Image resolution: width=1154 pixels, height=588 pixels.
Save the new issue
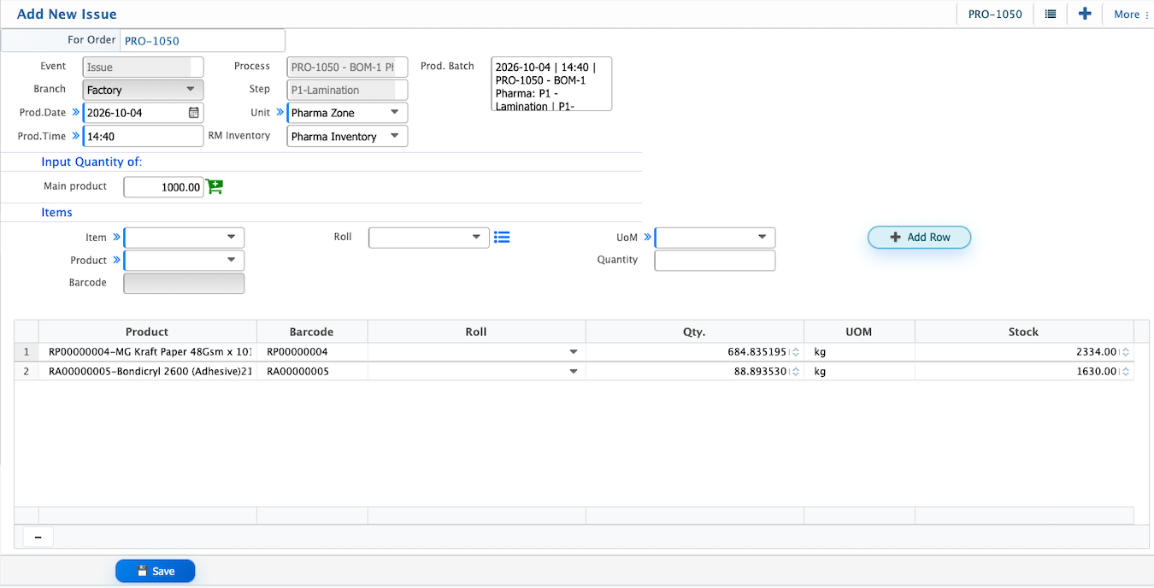pos(156,571)
